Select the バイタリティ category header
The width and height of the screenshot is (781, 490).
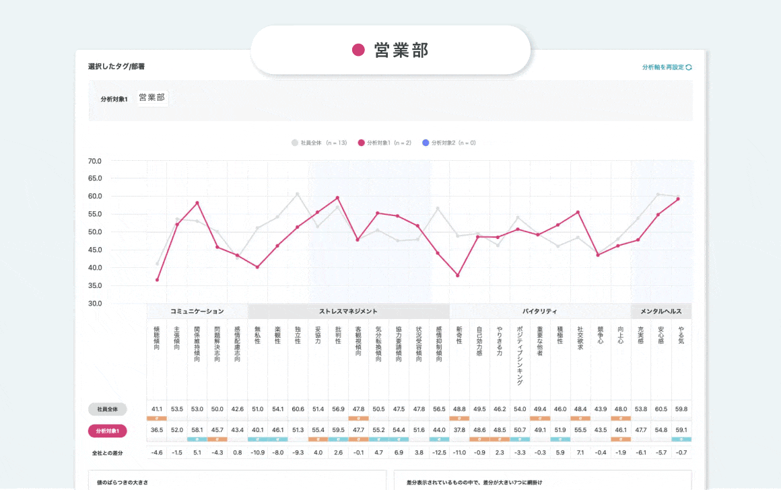tap(540, 312)
